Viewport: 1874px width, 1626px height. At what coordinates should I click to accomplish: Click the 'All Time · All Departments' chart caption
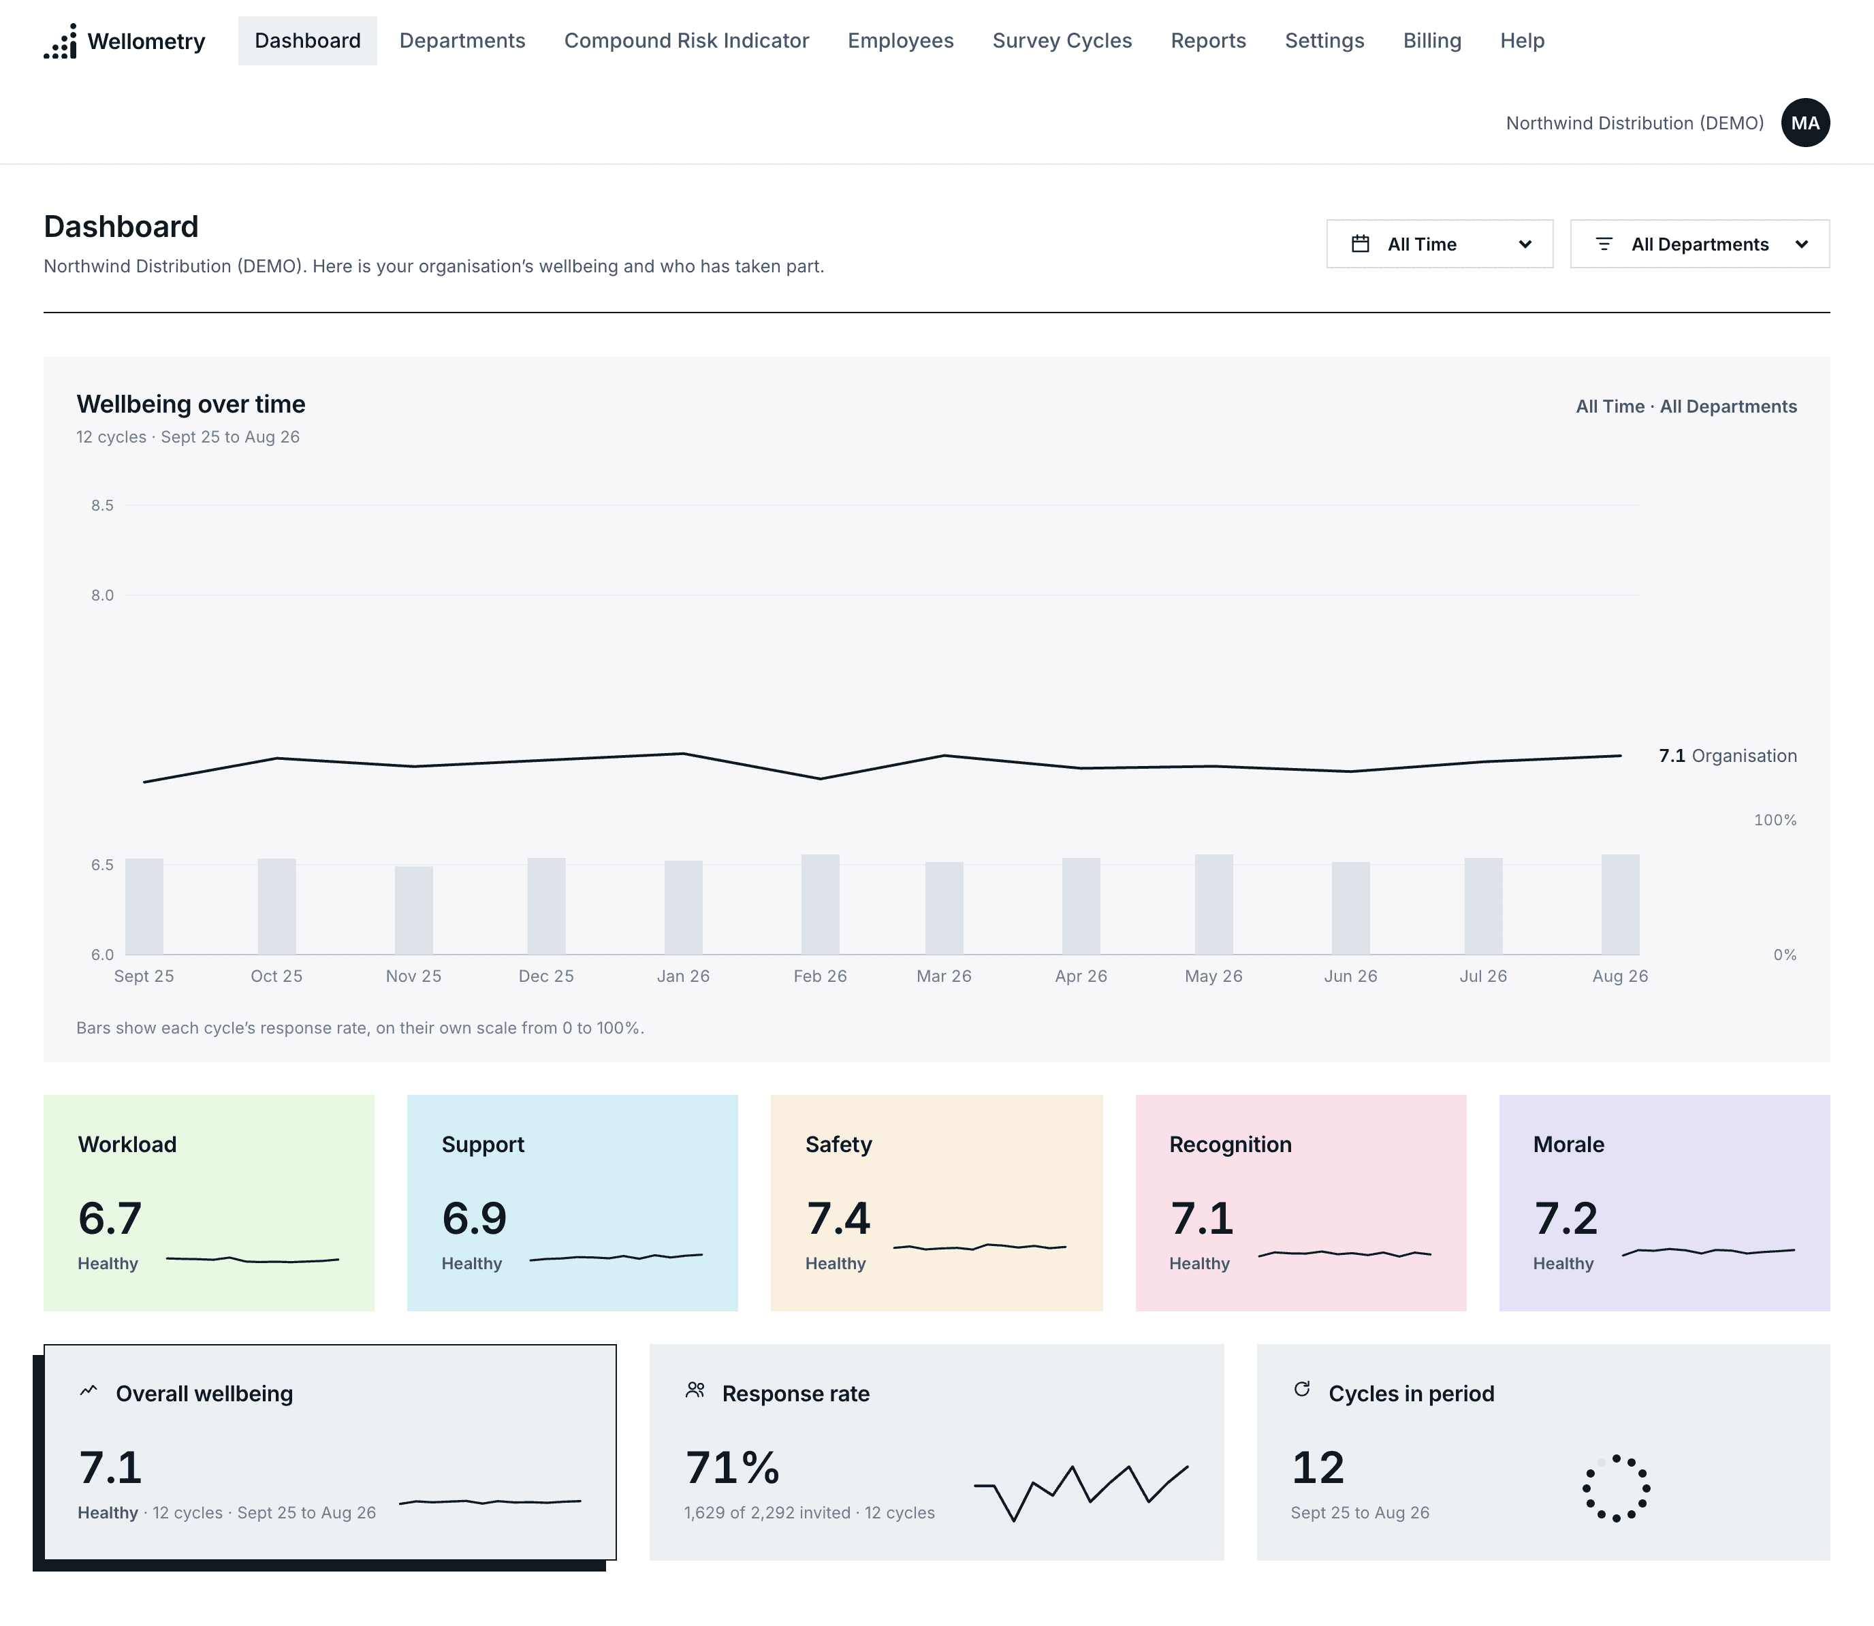coord(1686,406)
